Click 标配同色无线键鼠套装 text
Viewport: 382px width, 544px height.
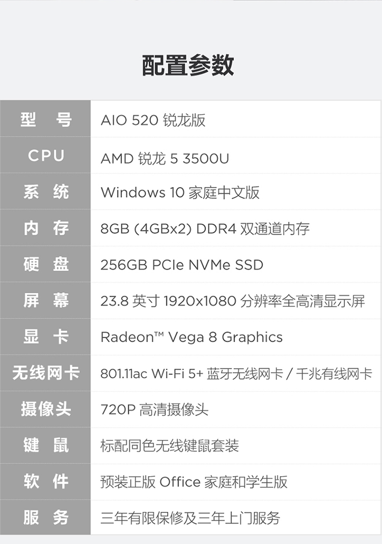click(170, 446)
